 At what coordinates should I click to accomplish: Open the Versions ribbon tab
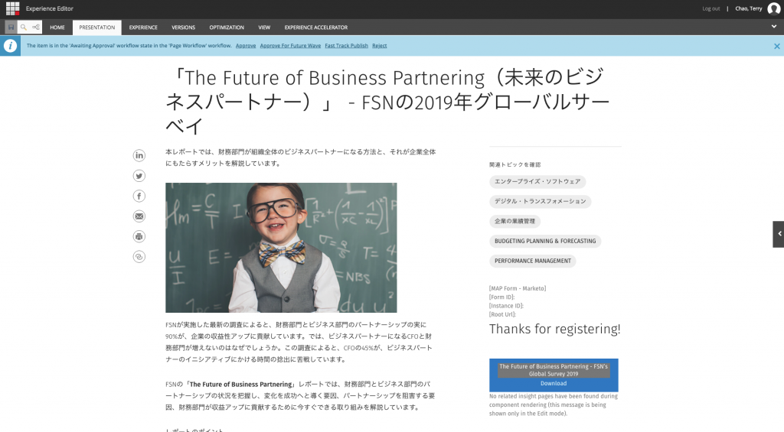tap(183, 28)
